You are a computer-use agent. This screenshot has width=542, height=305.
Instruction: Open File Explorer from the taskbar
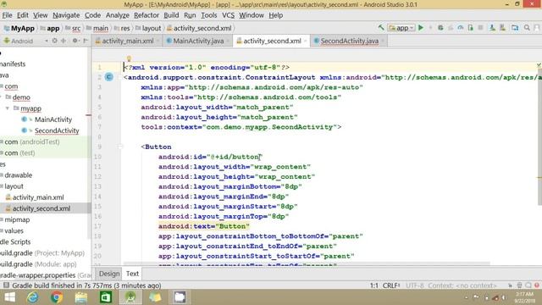[81, 297]
